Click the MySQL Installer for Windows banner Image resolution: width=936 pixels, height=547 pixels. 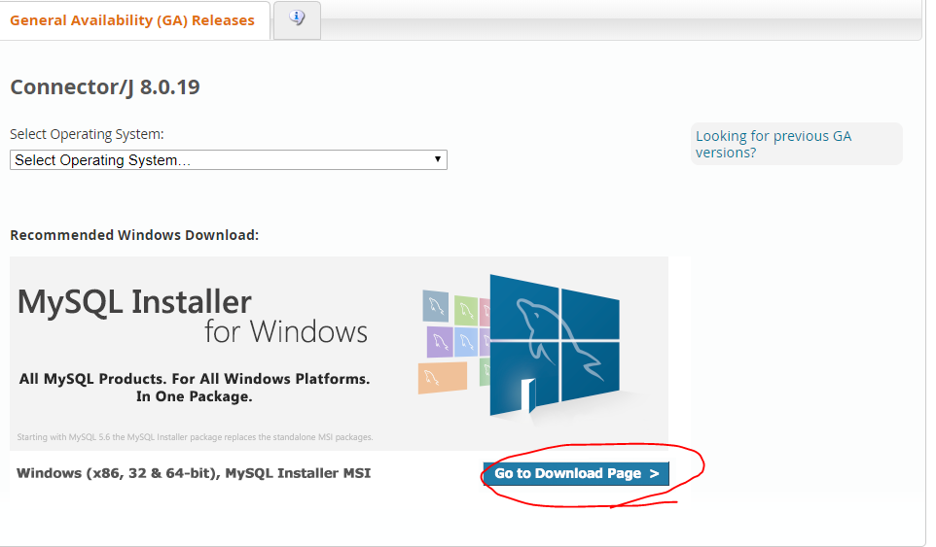(339, 354)
